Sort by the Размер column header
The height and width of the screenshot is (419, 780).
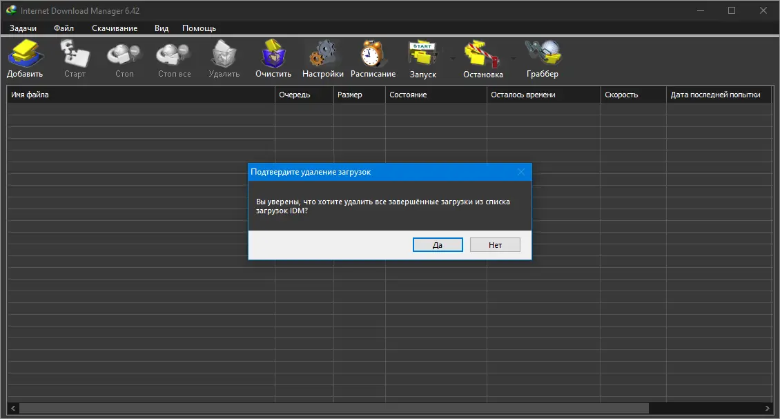coord(359,95)
